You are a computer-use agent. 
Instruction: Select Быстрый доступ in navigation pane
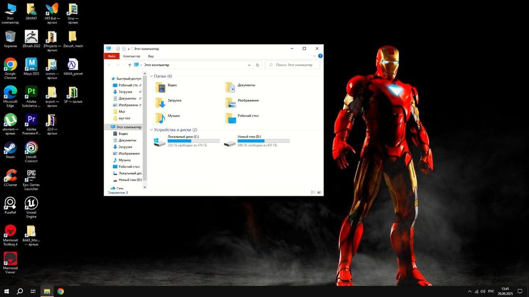click(126, 79)
